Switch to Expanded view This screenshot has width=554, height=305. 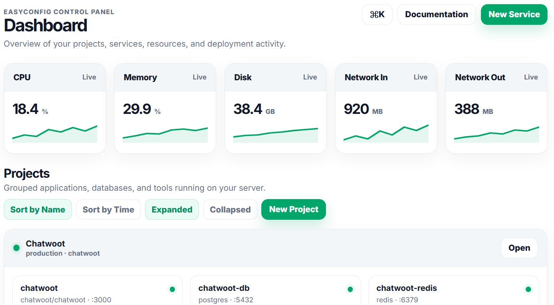[172, 209]
